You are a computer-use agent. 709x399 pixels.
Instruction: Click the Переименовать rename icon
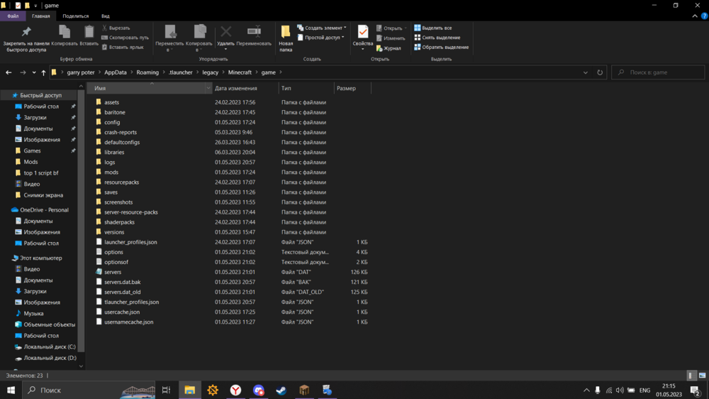(254, 35)
